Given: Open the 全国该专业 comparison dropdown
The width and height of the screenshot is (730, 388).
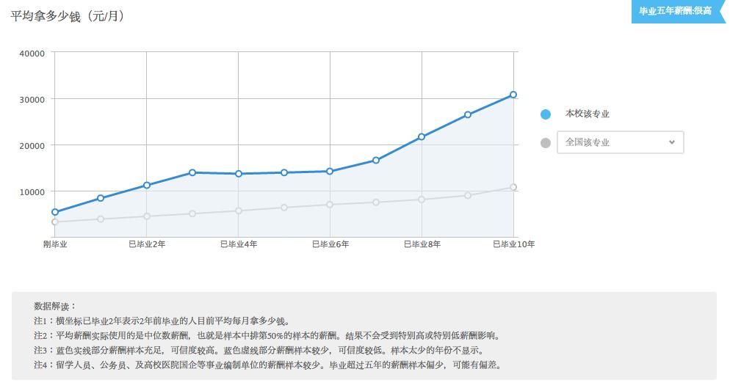Looking at the screenshot, I should point(620,142).
